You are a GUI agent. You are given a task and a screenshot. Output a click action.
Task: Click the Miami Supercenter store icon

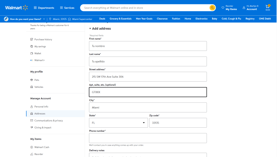pyautogui.click(x=70, y=19)
